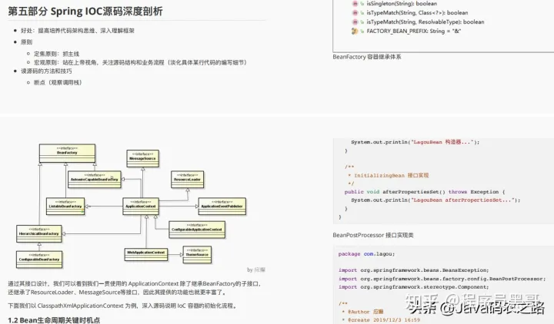
Task: Click the sub-bullet 宏观原则：站在上帝视角
Action: pyautogui.click(x=140, y=62)
